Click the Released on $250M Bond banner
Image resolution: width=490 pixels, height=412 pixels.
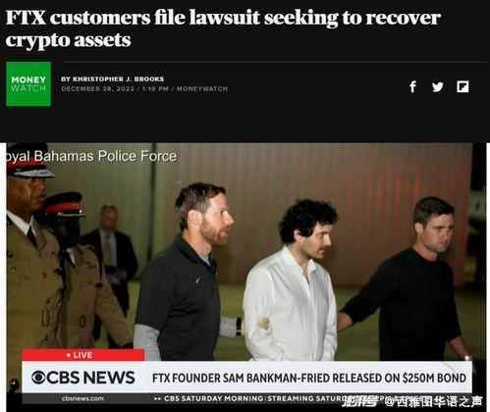309,379
